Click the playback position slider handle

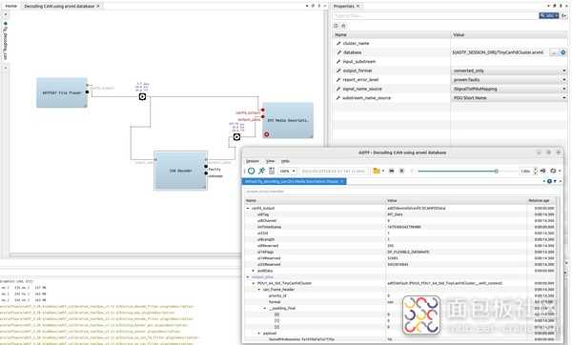(x=496, y=171)
